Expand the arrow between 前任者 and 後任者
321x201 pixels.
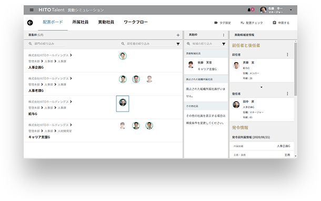(x=262, y=87)
